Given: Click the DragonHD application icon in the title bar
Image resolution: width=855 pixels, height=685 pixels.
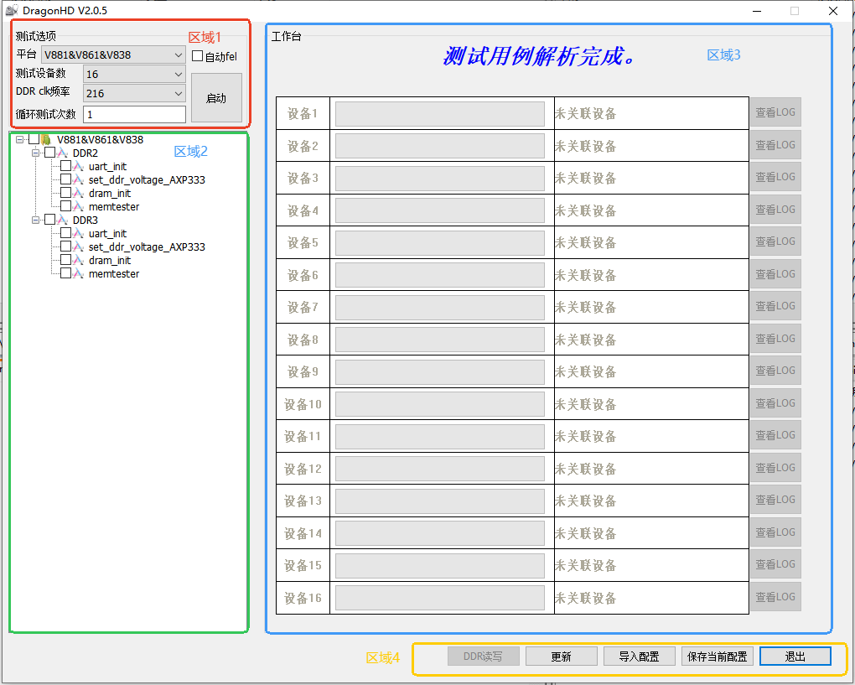Looking at the screenshot, I should pos(12,11).
